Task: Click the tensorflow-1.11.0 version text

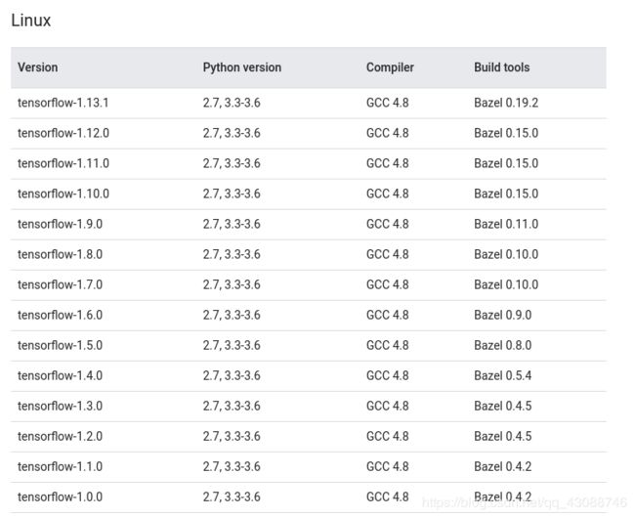Action: pyautogui.click(x=63, y=163)
